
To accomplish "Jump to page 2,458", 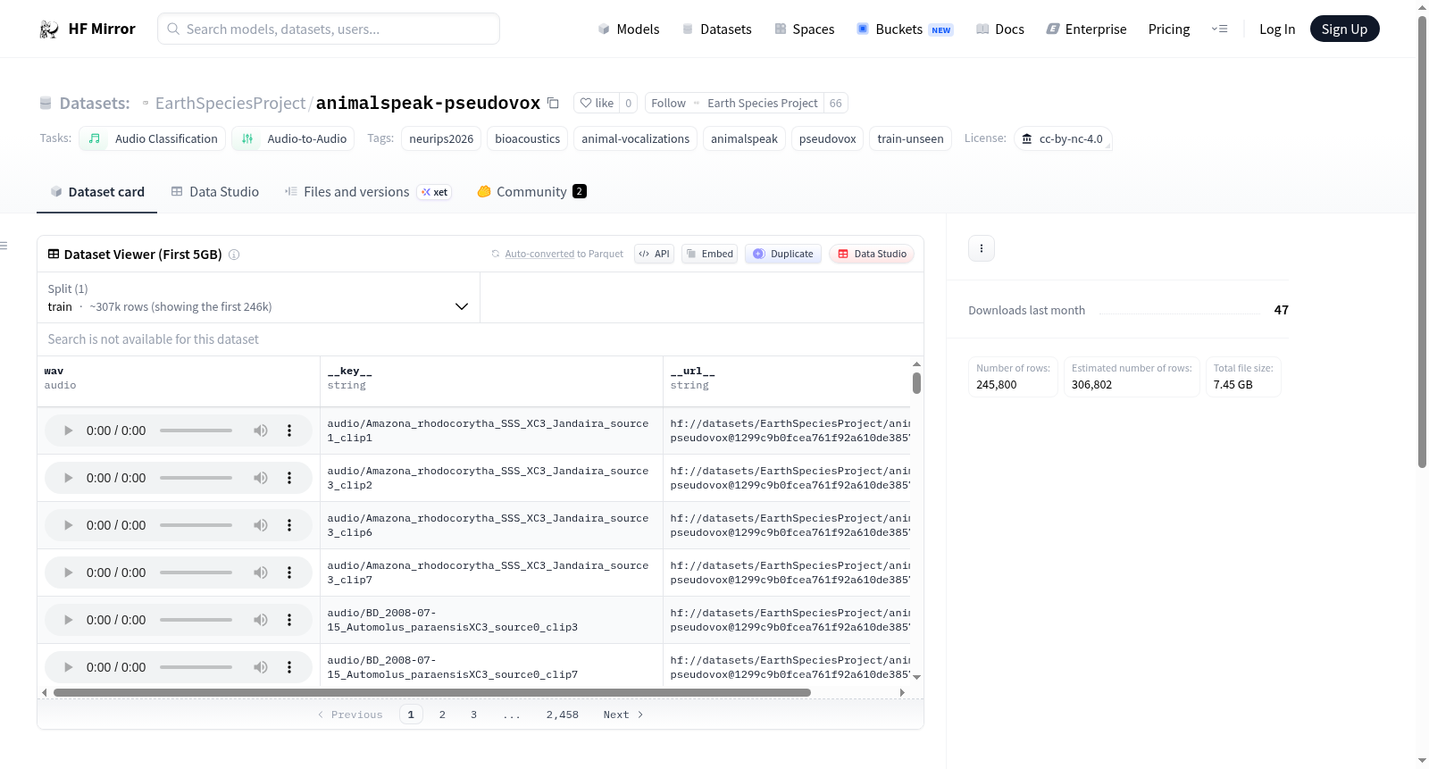I will 563,715.
